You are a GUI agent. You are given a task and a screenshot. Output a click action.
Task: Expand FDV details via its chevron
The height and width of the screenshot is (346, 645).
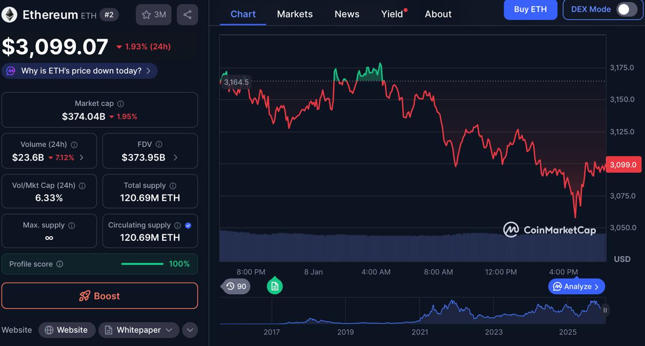176,157
